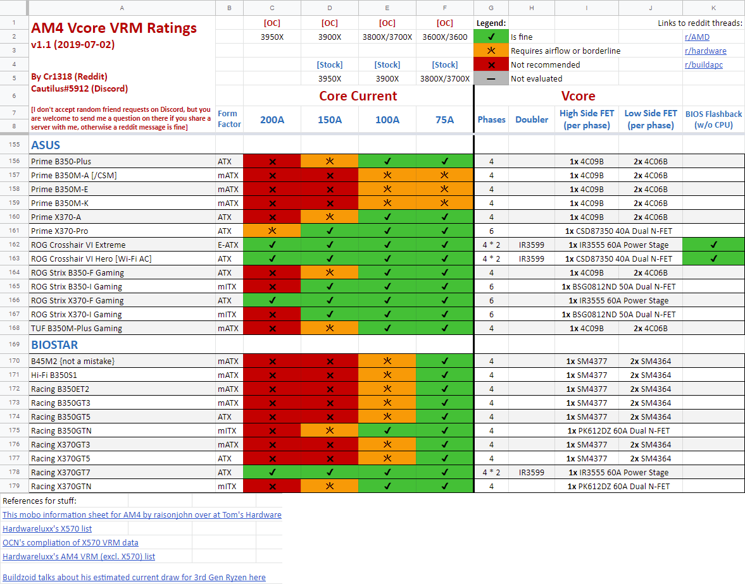This screenshot has height=584, width=745.
Task: Click the BIOS Flashback check for Crosshair VI Extreme
Action: click(713, 245)
